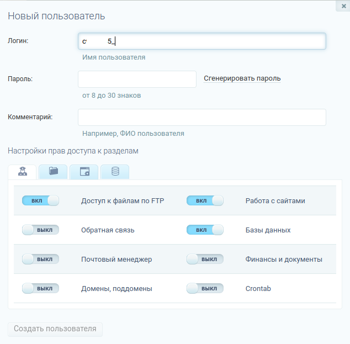The image size is (350, 344).
Task: Switch on the Crontab toggle
Action: [x=205, y=288]
